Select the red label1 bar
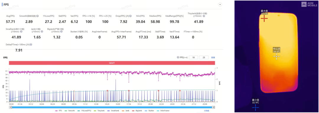The image size is (319, 113). 112,63
